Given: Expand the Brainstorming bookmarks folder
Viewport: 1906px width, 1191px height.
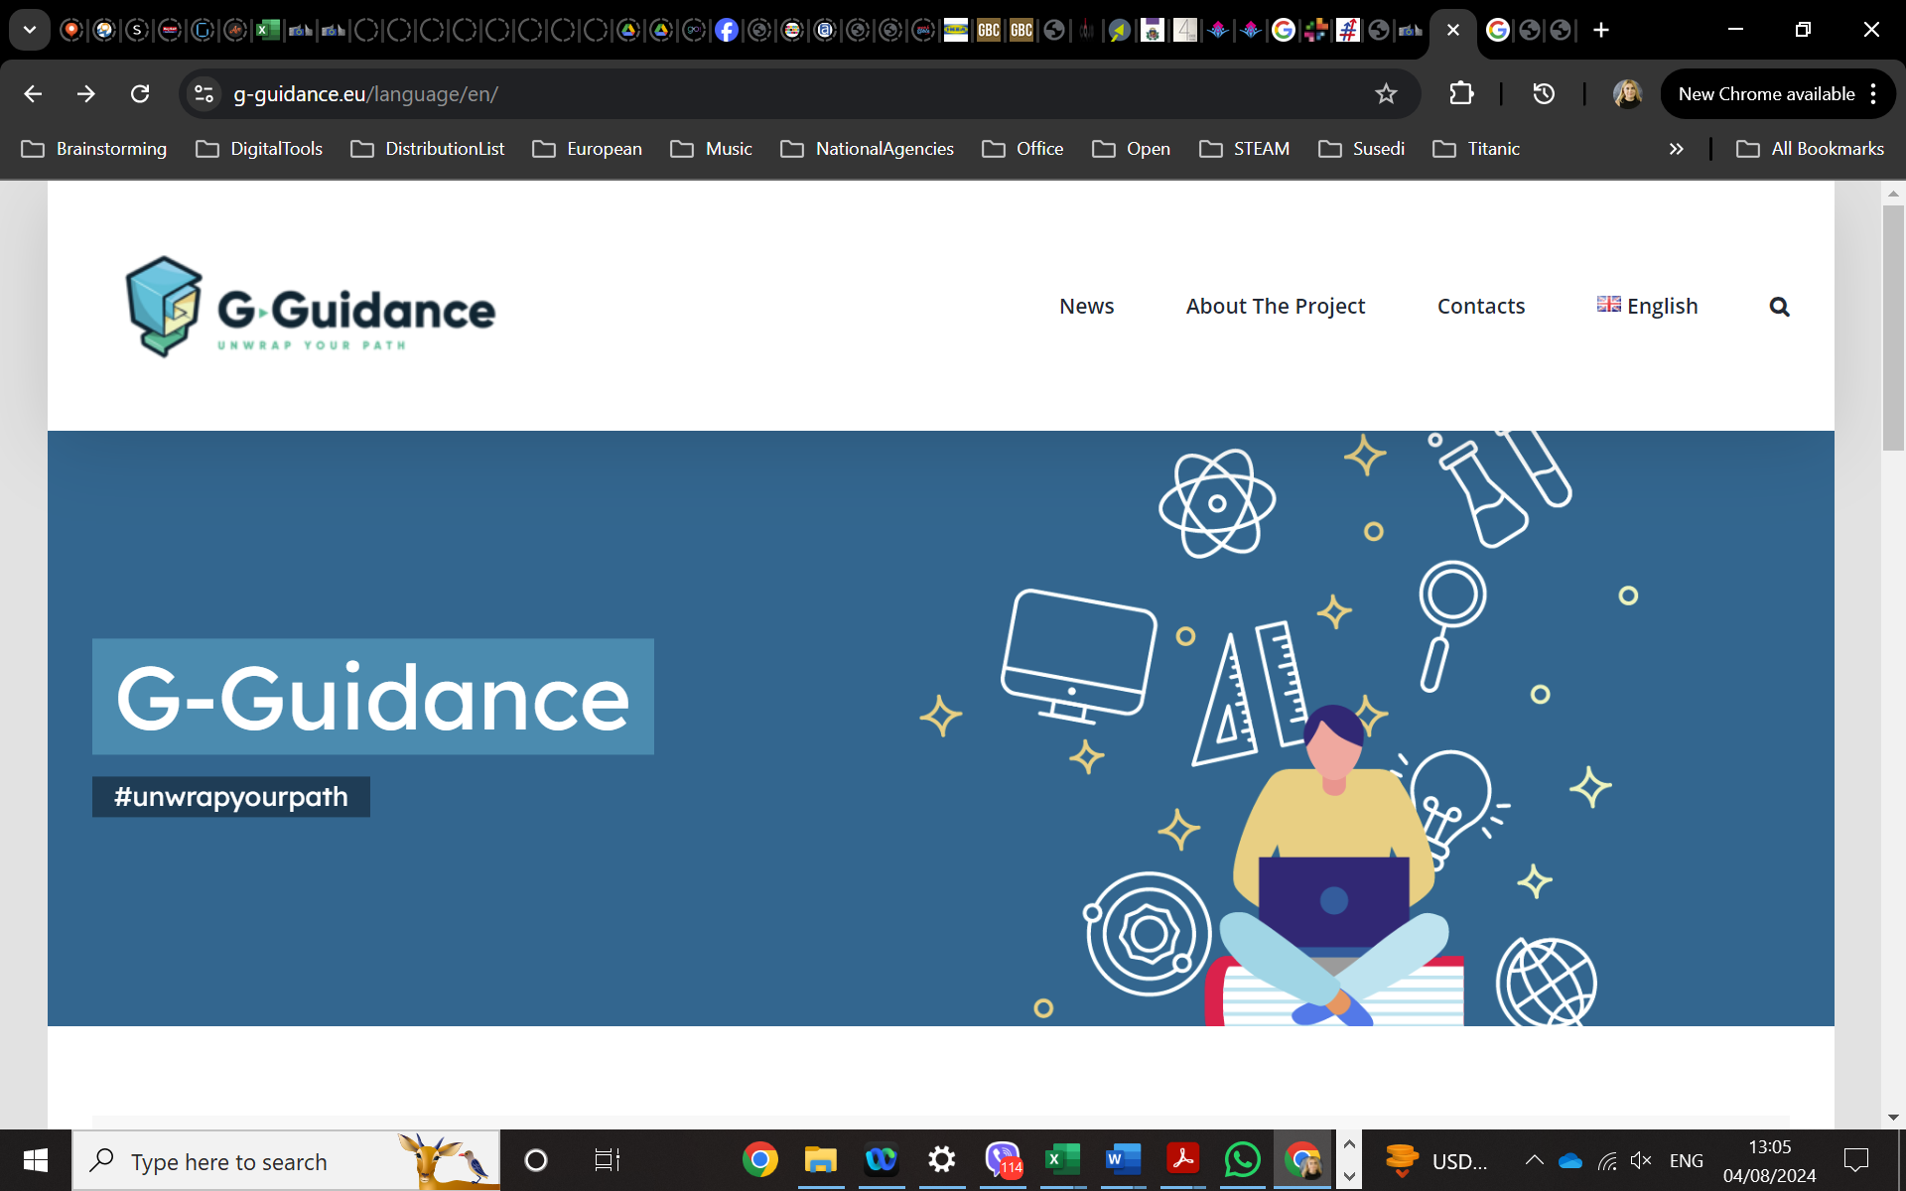Looking at the screenshot, I should click(94, 149).
